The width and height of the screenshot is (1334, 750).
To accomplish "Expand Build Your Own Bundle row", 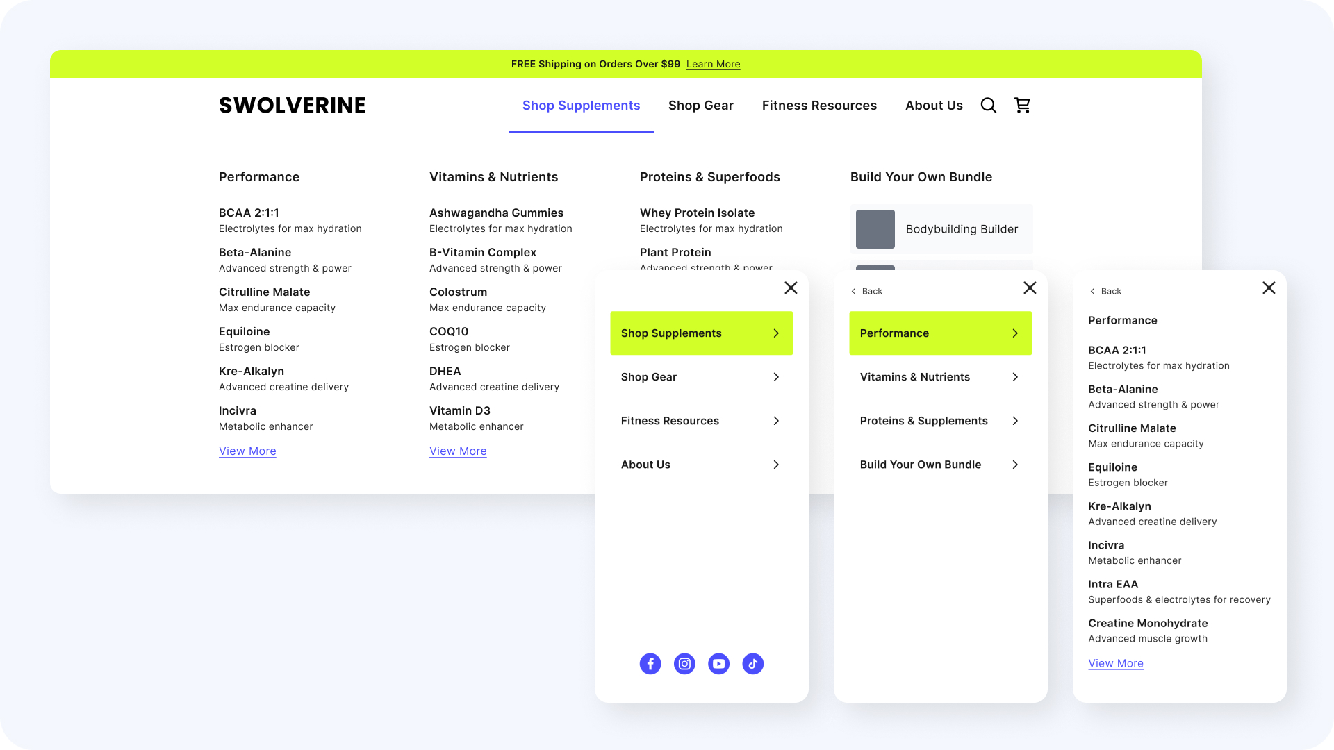I will tap(940, 465).
